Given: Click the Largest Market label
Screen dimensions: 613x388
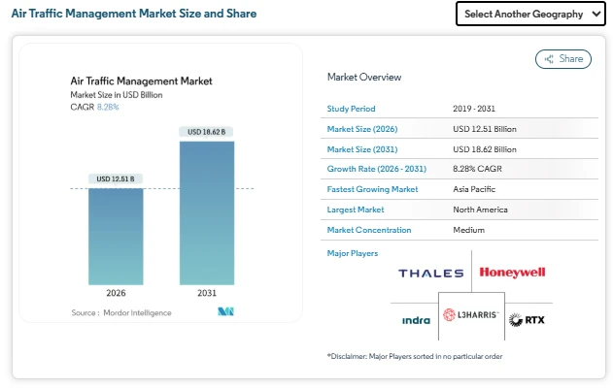Looking at the screenshot, I should (x=356, y=210).
